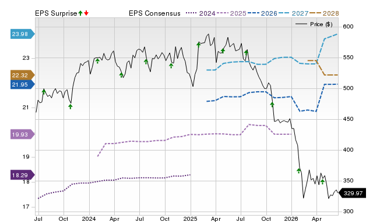Select the surprise arrow just after January 2025
Image resolution: width=373 pixels, height=222 pixels.
pos(199,44)
